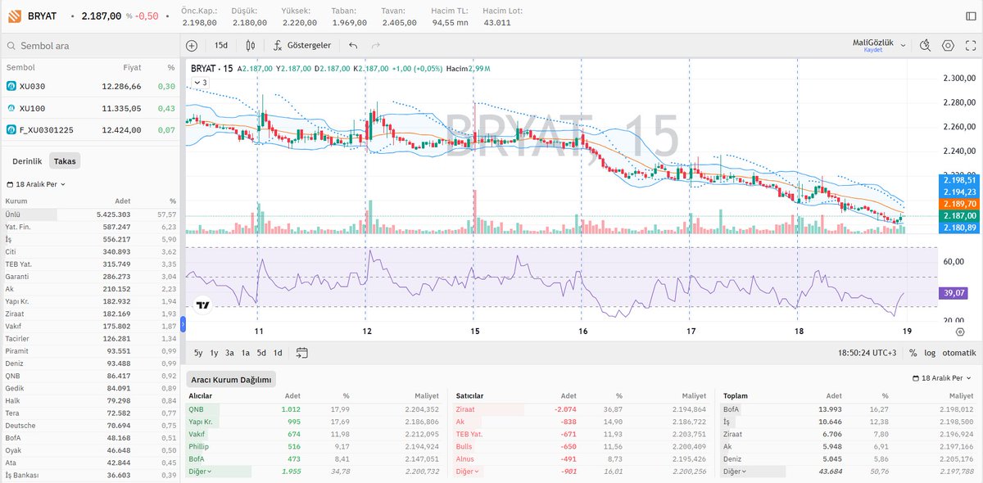983x483 pixels.
Task: Expand the Diğer row under Satıcılar
Action: pyautogui.click(x=468, y=472)
